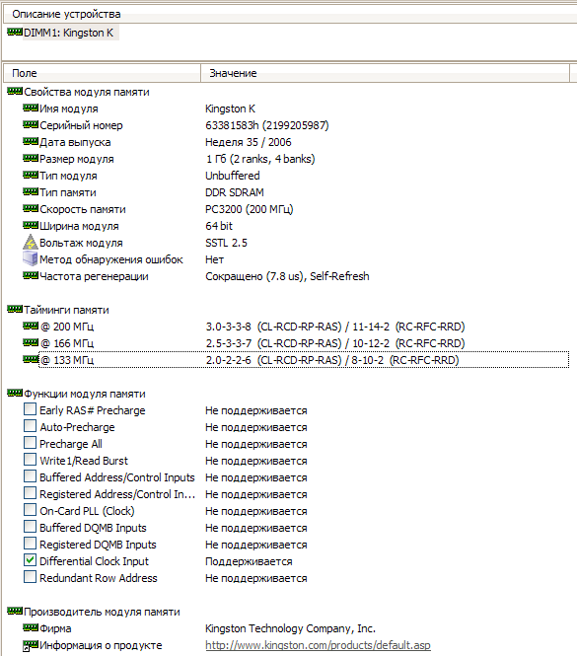Click the Тайминги памяти section icon
Viewport: 577px width, 656px height.
(x=15, y=309)
